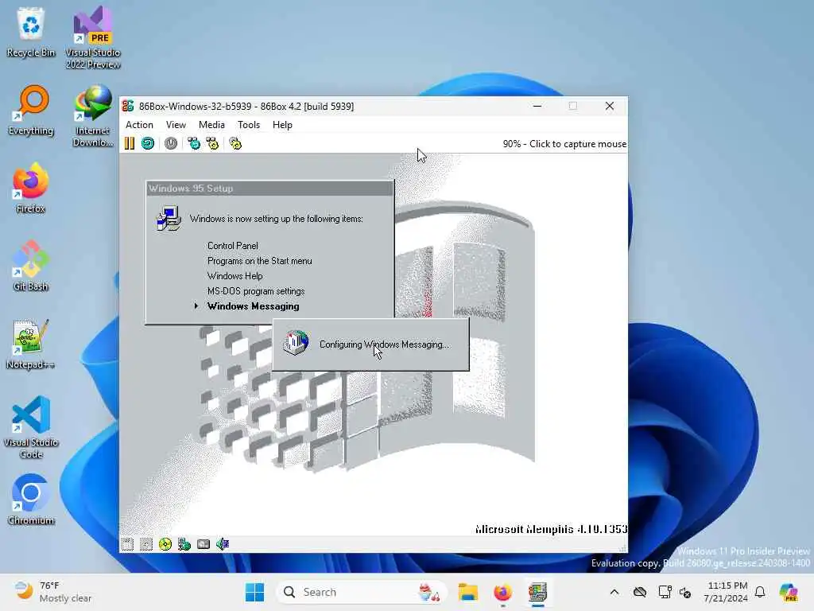The image size is (814, 611).
Task: Open the Everything search desktop icon
Action: [x=31, y=110]
